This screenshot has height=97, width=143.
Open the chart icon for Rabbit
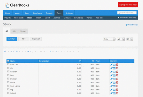point(114,93)
